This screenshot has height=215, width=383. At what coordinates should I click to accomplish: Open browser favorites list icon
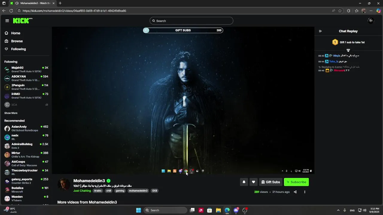357,11
